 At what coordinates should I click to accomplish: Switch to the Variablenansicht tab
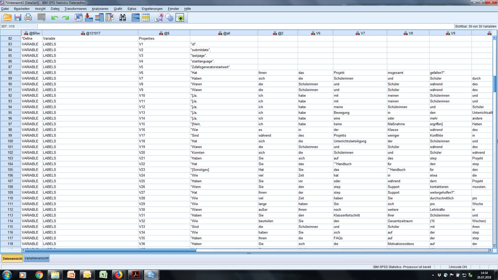click(37, 258)
